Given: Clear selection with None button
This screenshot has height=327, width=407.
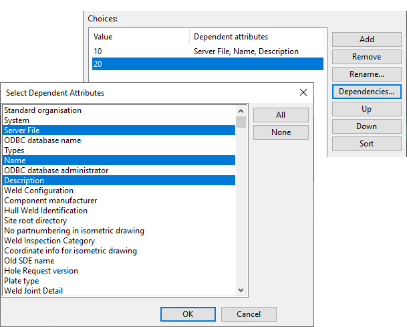Looking at the screenshot, I should (x=281, y=132).
